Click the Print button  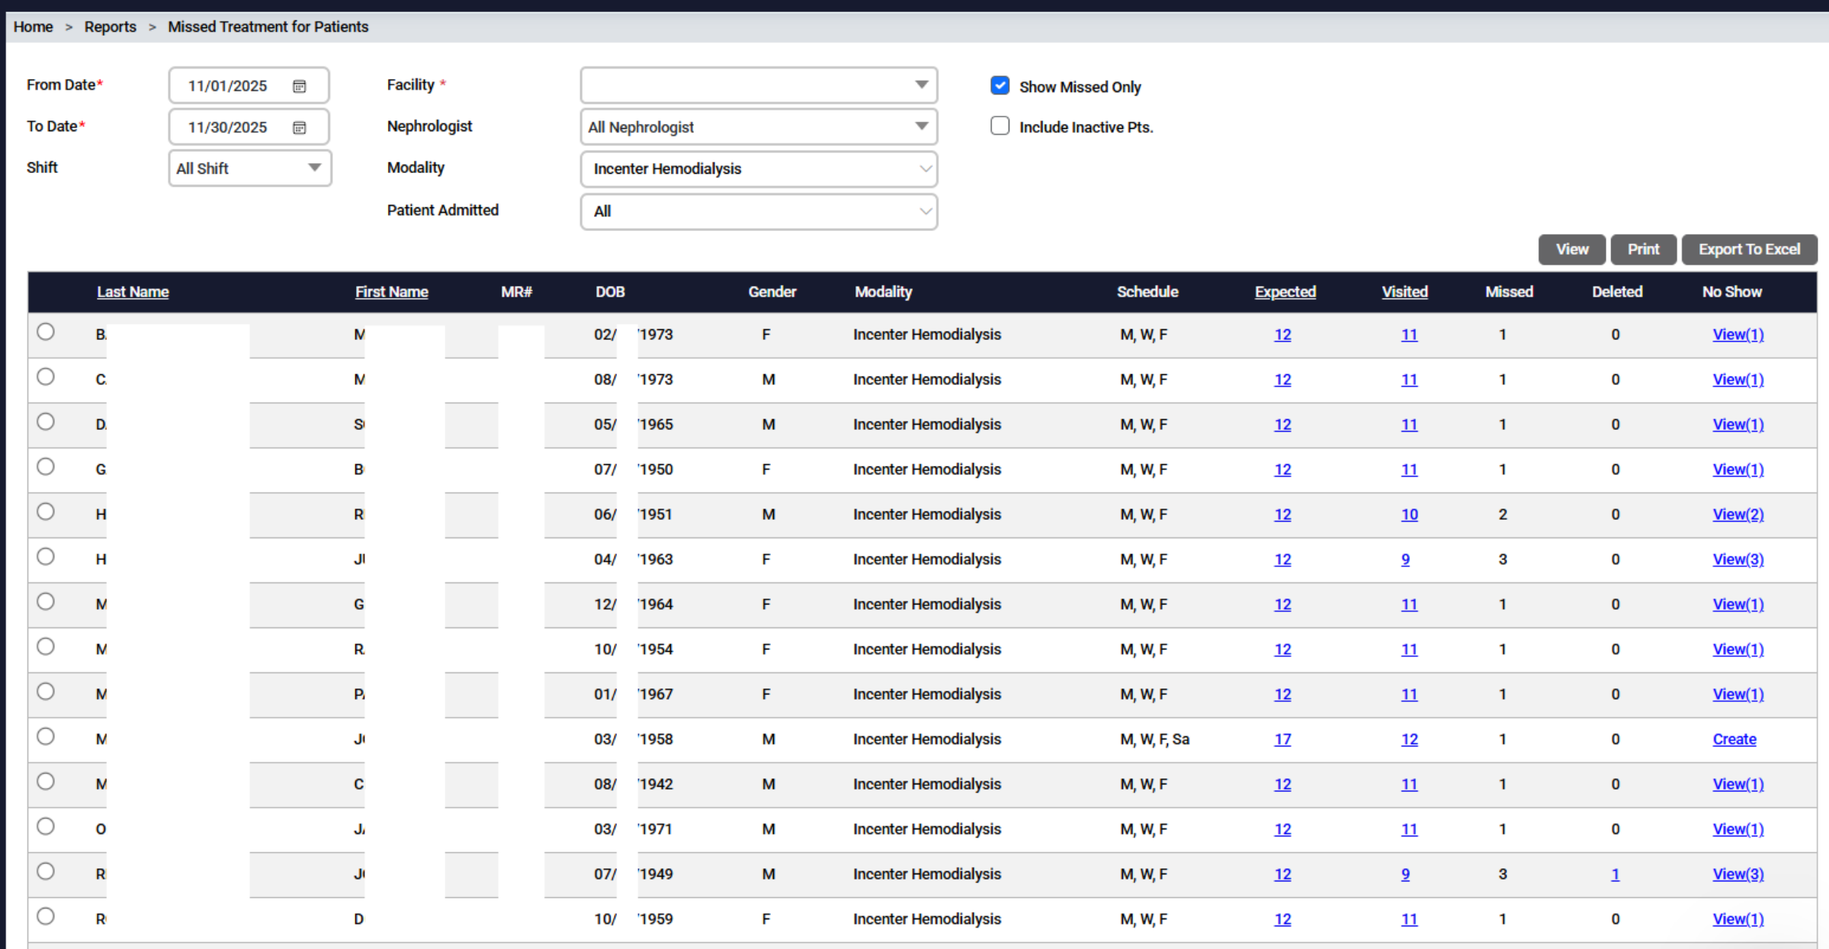(x=1643, y=249)
